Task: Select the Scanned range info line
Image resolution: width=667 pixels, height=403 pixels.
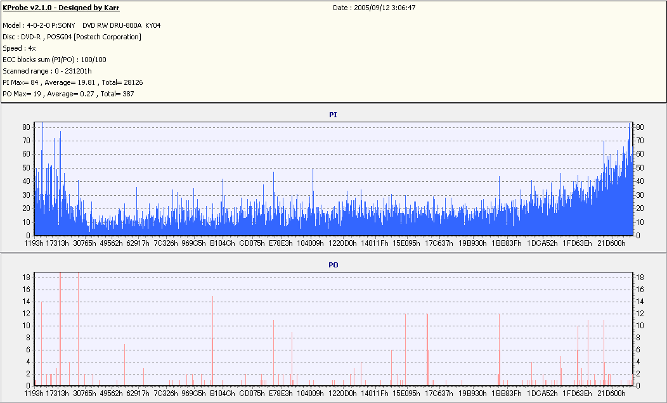Action: (47, 72)
